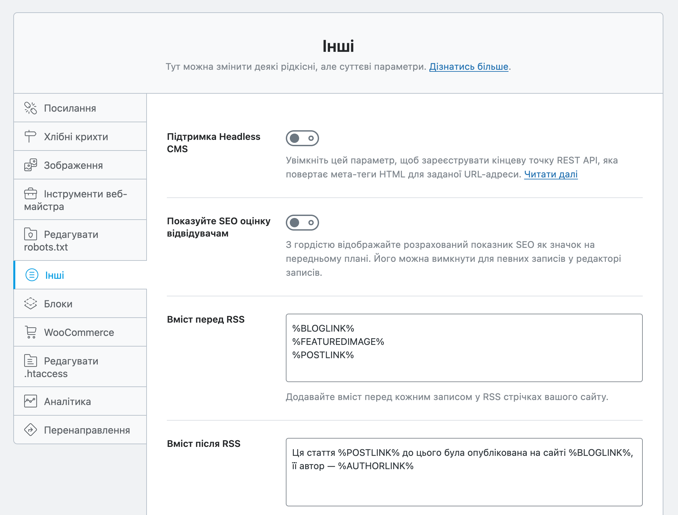678x515 pixels.
Task: Go to the Зображення tab
Action: (80, 165)
